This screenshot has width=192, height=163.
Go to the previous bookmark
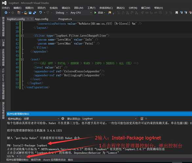tap(181, 12)
